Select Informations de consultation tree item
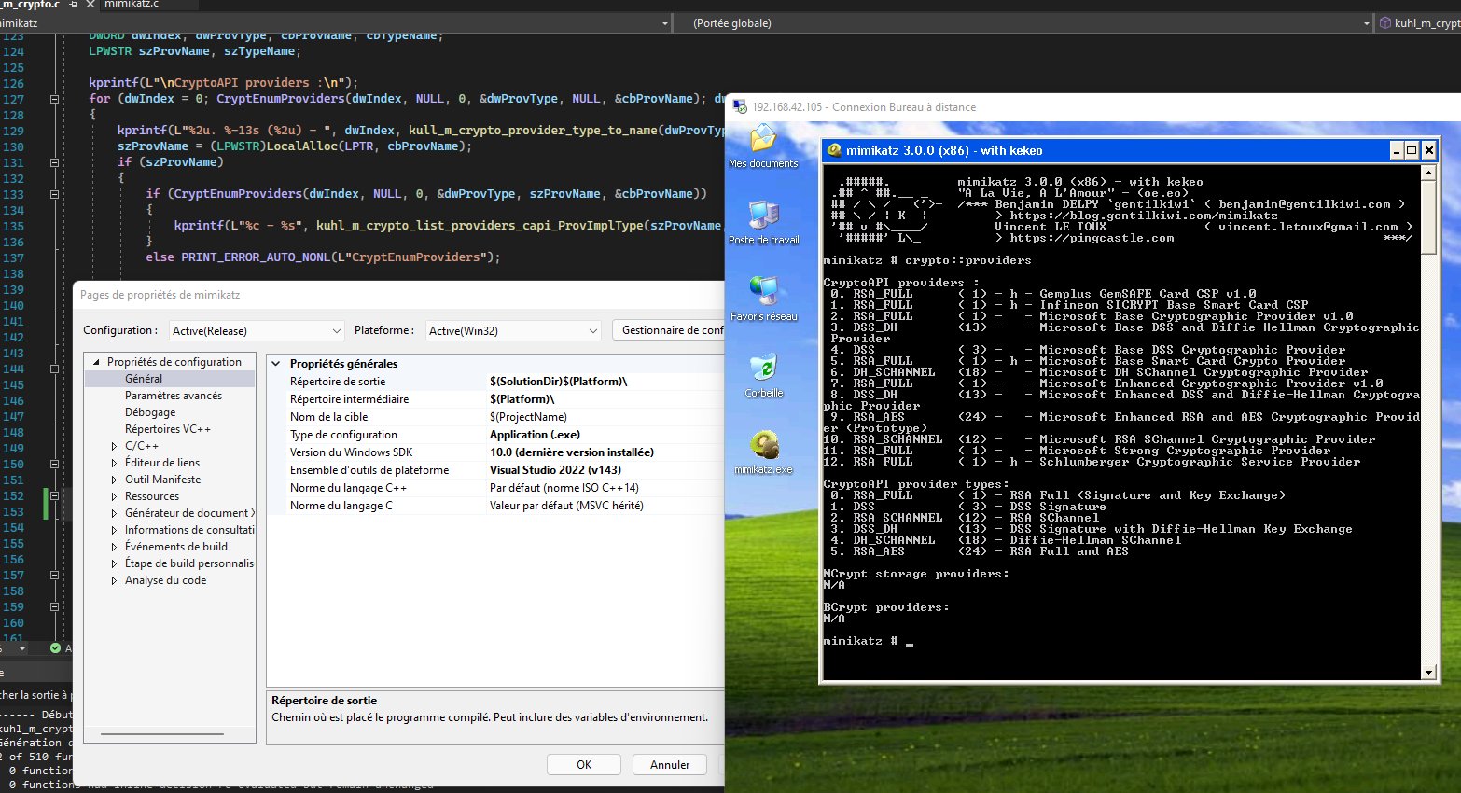Screen dimensions: 1461x793 [x=189, y=530]
